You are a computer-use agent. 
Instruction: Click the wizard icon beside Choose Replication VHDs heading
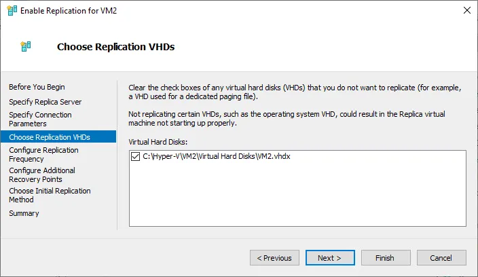pos(26,47)
